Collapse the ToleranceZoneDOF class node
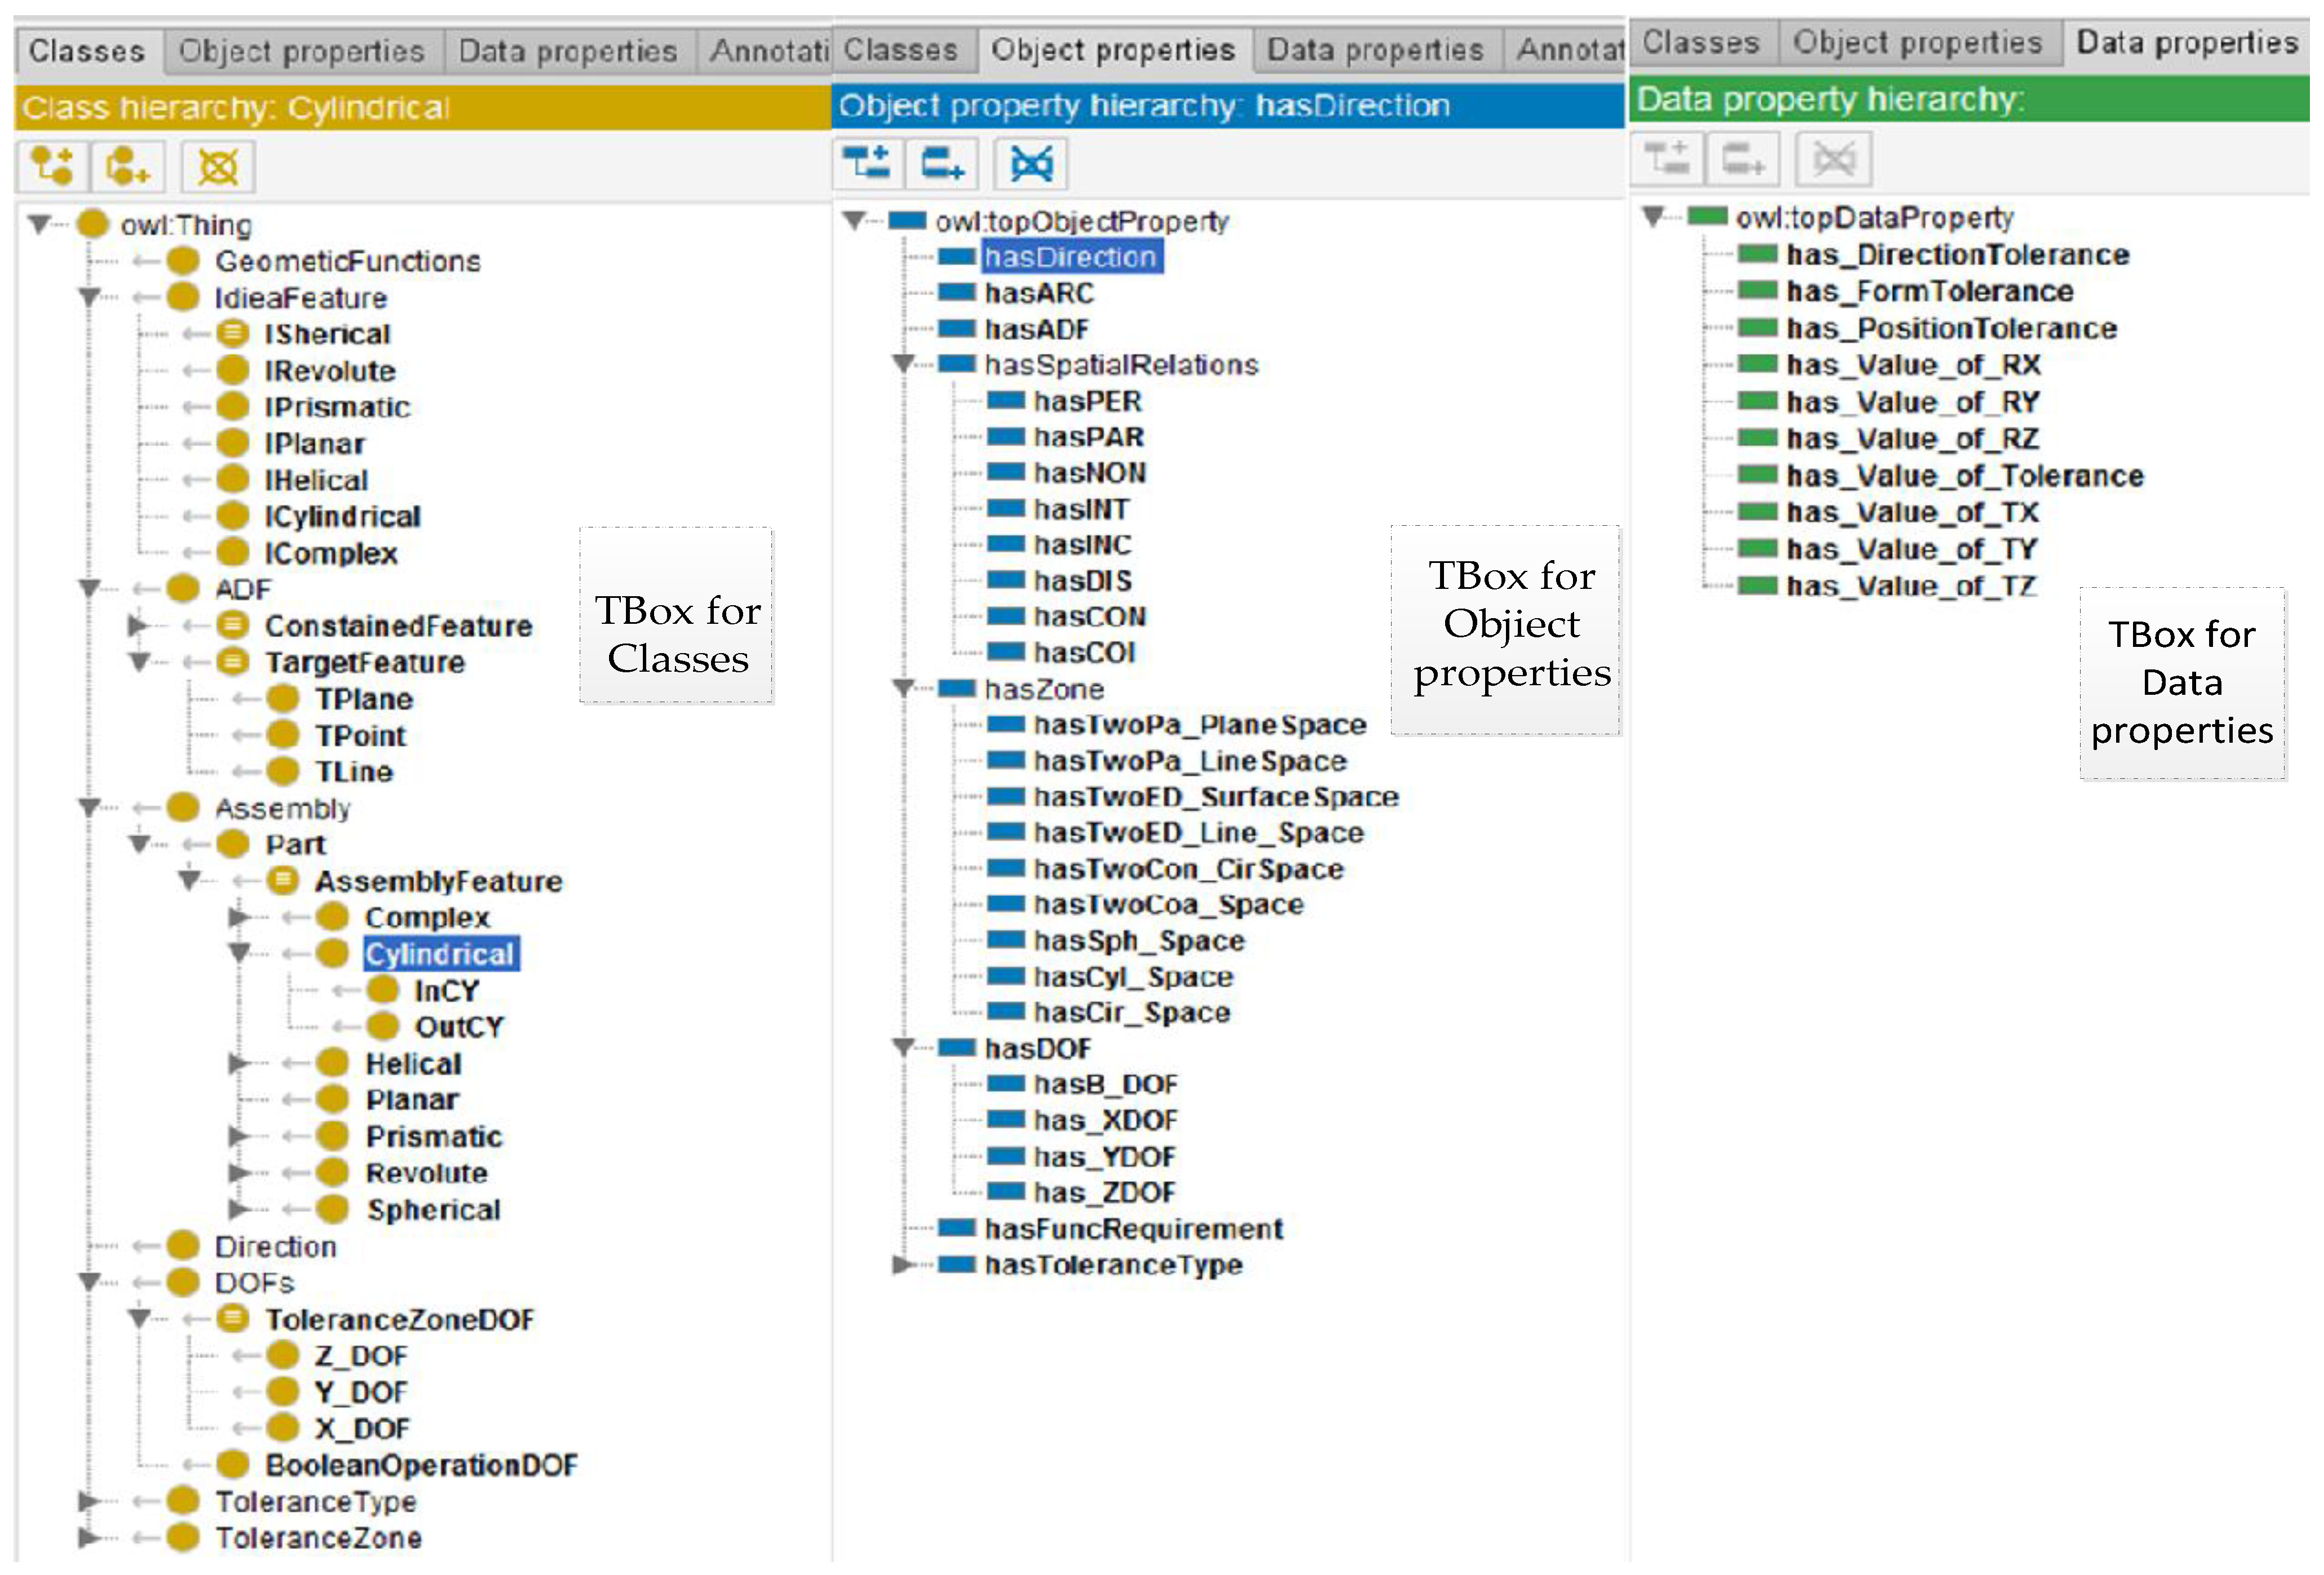Viewport: 2324px width, 1575px height. tap(139, 1319)
